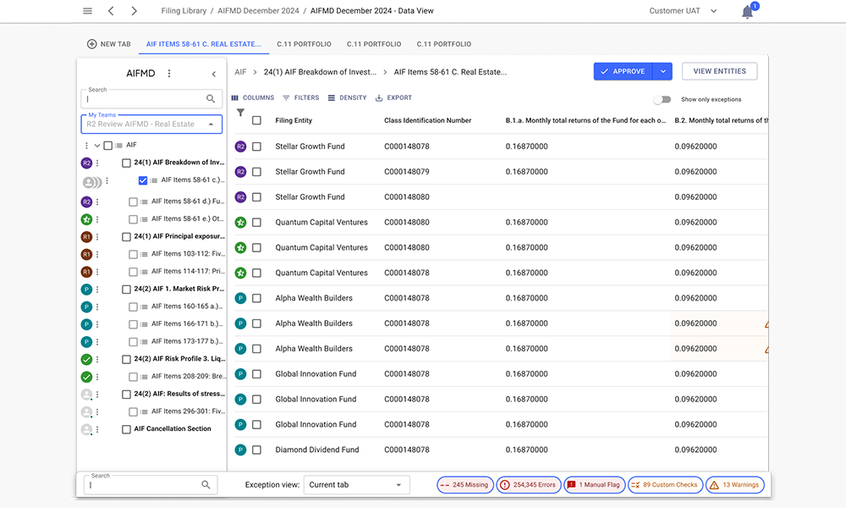Select the first Stellar Growth Fund row checkbox
The height and width of the screenshot is (508, 846).
pyautogui.click(x=256, y=146)
